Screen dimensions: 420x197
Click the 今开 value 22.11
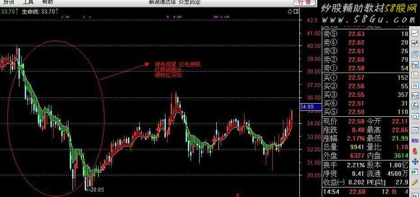pyautogui.click(x=400, y=121)
